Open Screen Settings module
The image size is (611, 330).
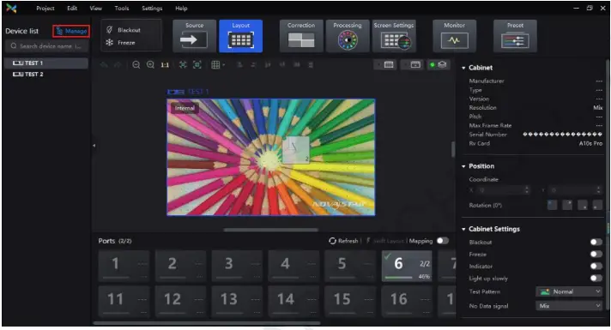pyautogui.click(x=394, y=36)
